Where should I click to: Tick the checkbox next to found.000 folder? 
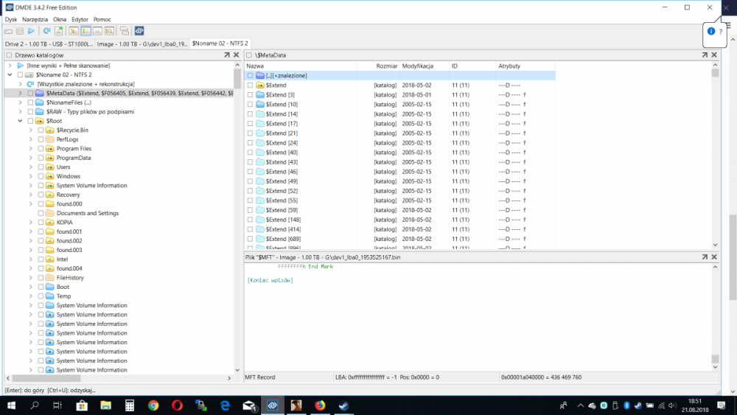(41, 204)
